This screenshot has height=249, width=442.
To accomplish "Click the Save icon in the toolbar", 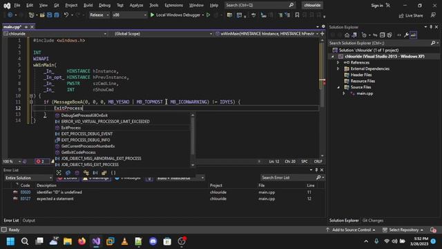I will [49, 15].
